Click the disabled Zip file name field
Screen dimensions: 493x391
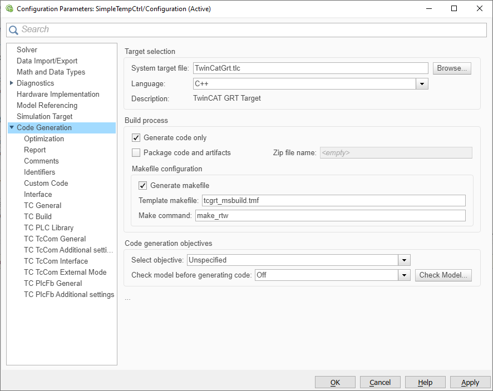click(396, 153)
